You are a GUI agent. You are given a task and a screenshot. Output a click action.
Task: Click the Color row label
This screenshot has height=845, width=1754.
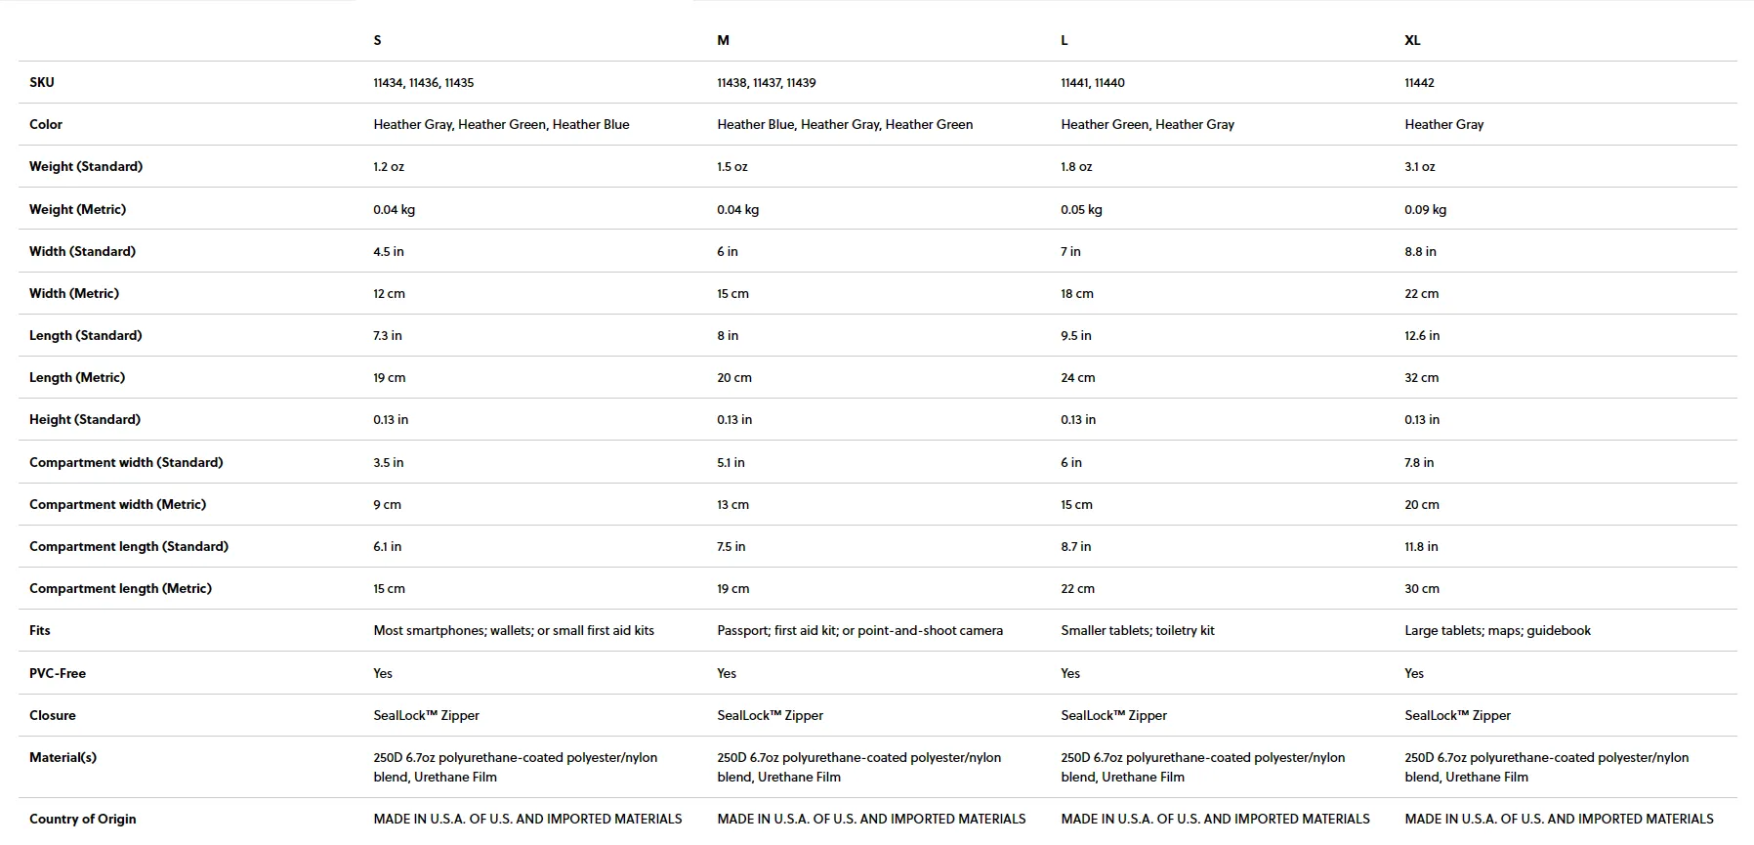(46, 124)
